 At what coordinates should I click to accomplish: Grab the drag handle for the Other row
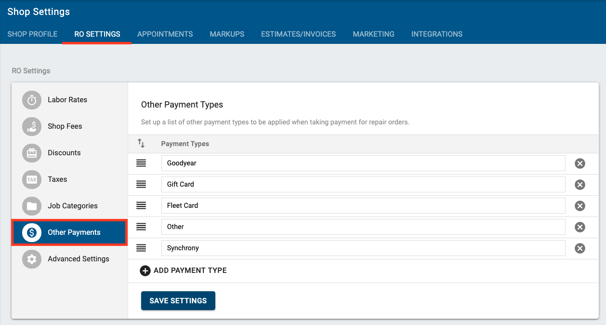click(141, 227)
